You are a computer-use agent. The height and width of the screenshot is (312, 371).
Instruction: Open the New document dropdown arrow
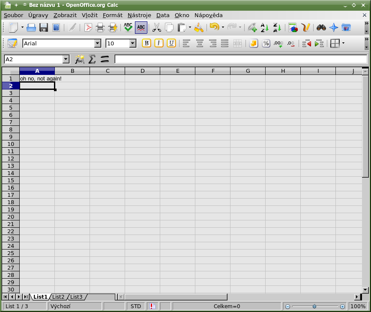[22, 27]
